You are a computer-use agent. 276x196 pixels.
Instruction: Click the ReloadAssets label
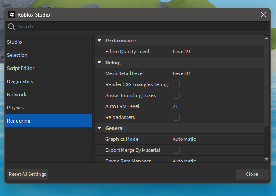120,117
